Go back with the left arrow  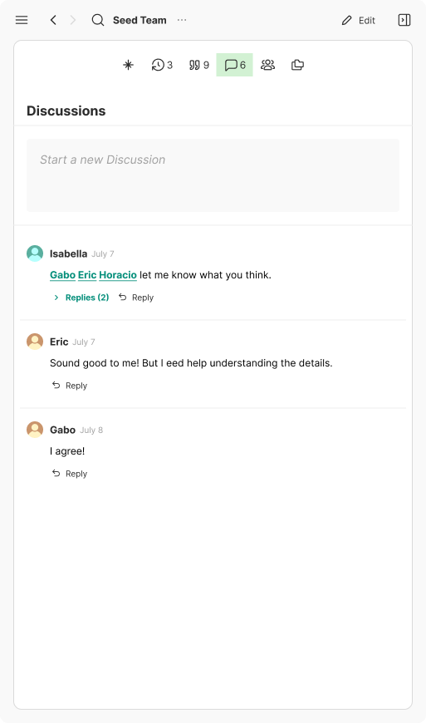(x=53, y=20)
